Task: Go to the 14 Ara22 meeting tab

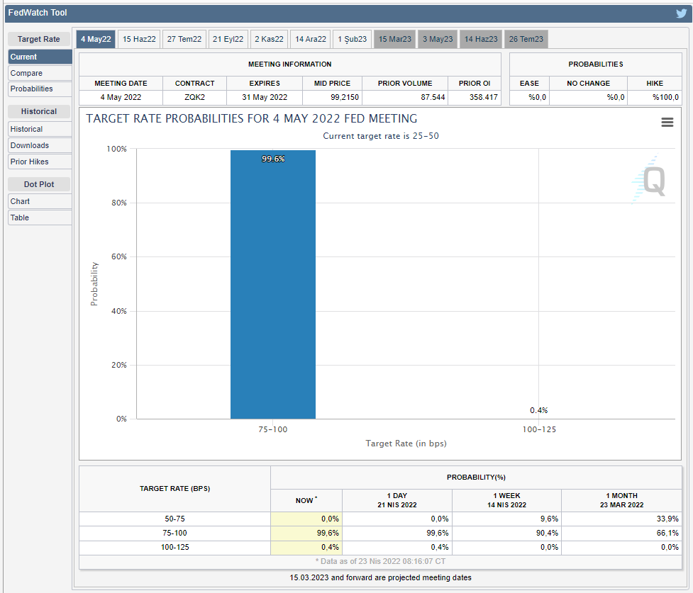Action: click(x=311, y=40)
